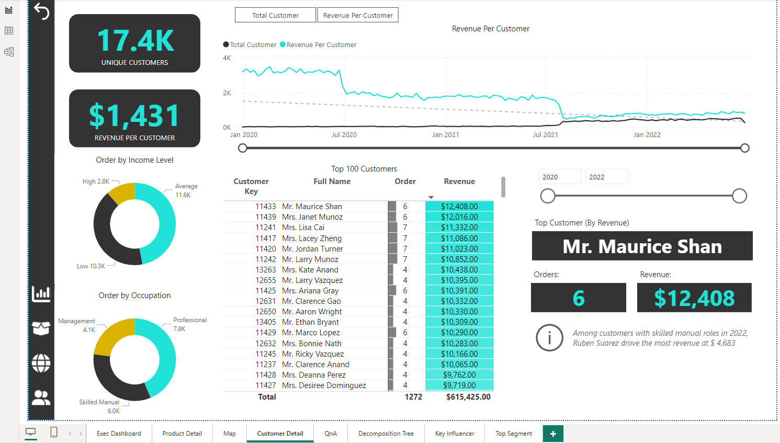Click the back arrow icon in sidebar
This screenshot has width=780, height=443.
(x=41, y=11)
